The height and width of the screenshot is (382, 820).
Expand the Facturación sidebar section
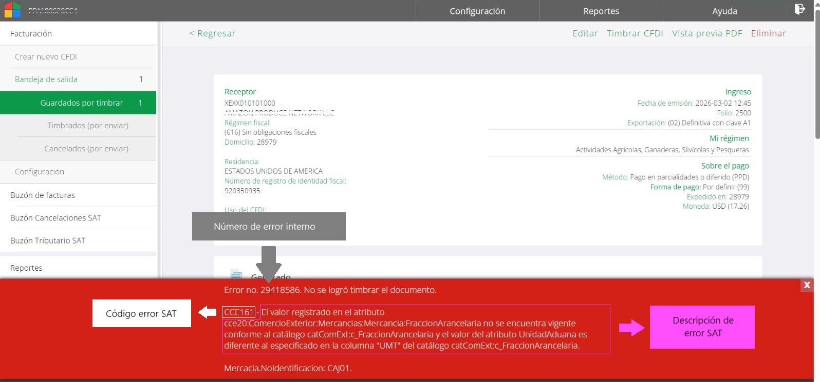coord(78,33)
